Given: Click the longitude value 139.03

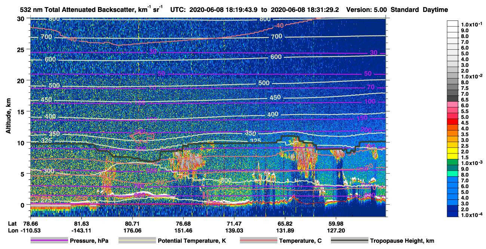Looking at the screenshot, I should click(x=234, y=230).
